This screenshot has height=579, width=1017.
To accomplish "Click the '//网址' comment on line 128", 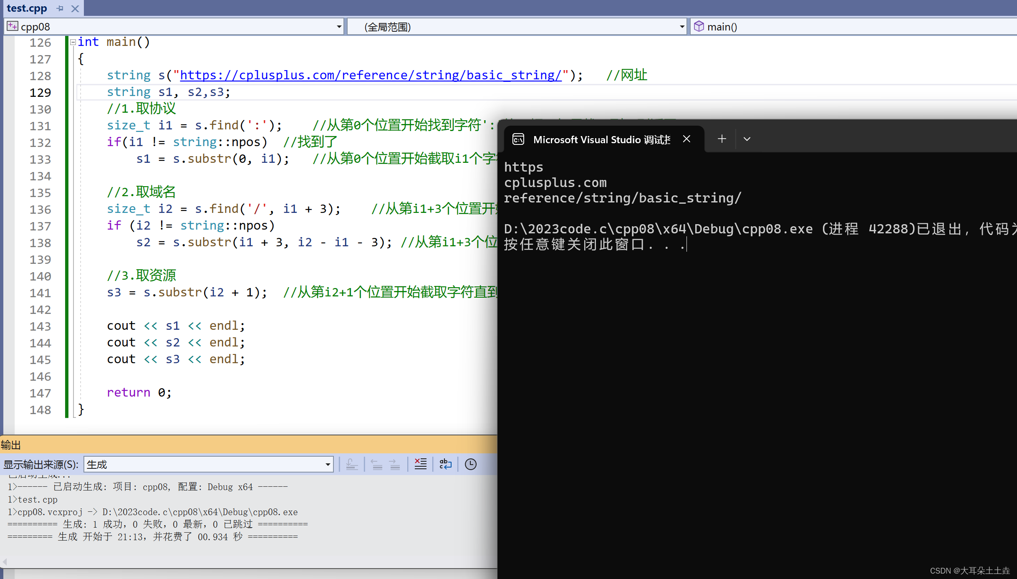I will (626, 75).
